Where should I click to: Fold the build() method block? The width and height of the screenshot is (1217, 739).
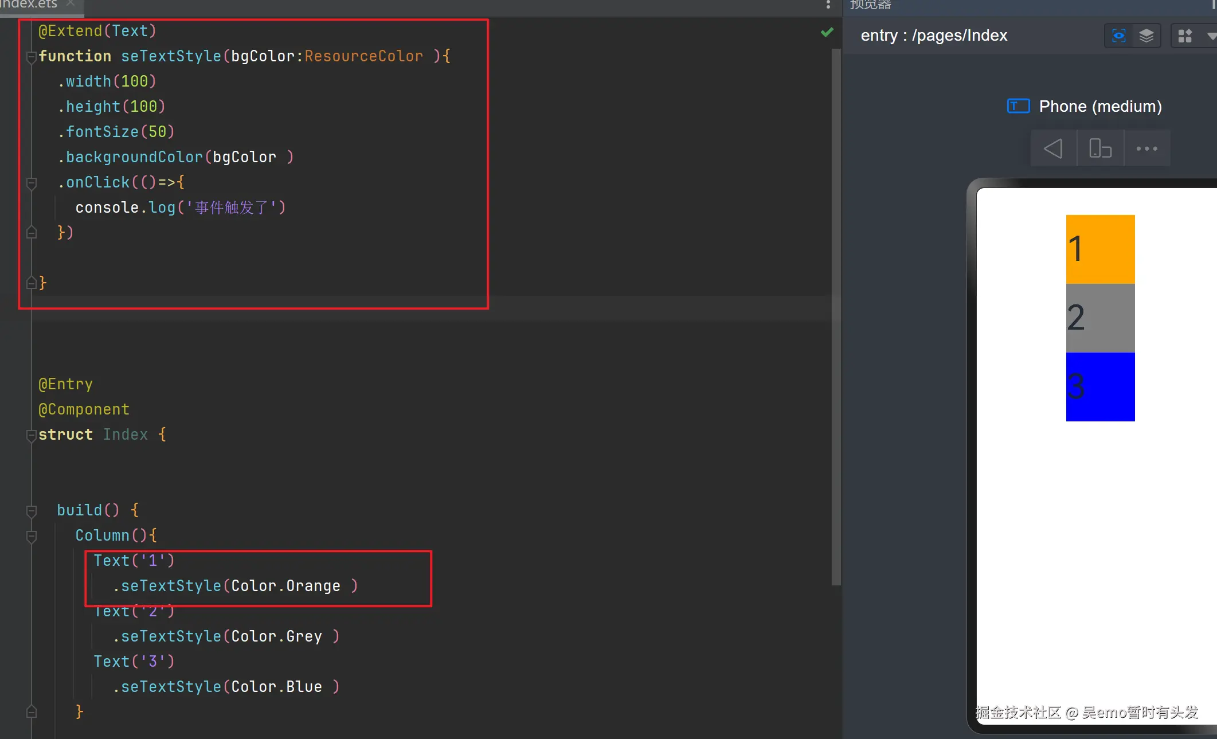[32, 510]
